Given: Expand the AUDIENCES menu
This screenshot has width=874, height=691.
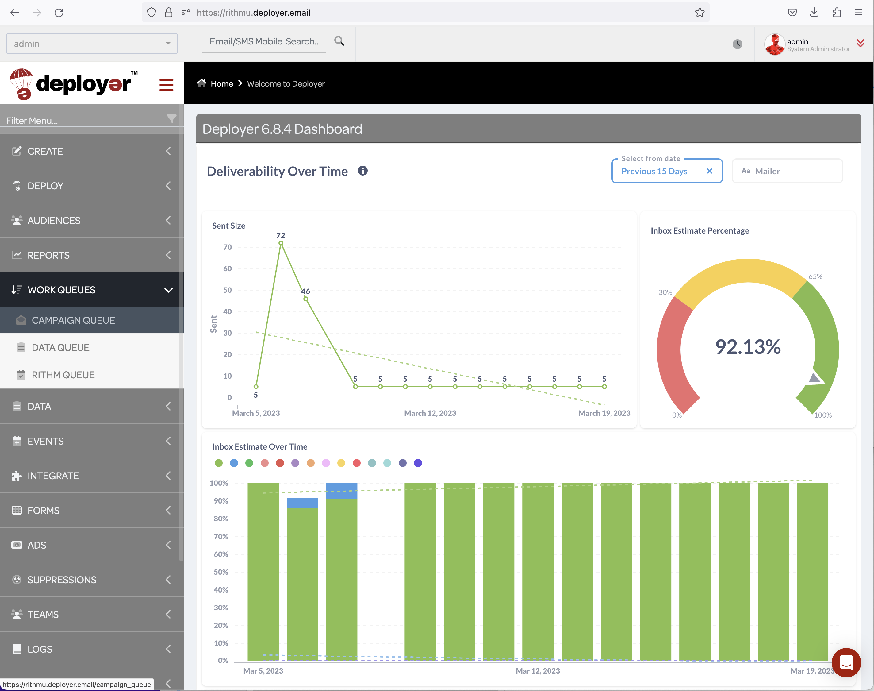Looking at the screenshot, I should [x=92, y=221].
